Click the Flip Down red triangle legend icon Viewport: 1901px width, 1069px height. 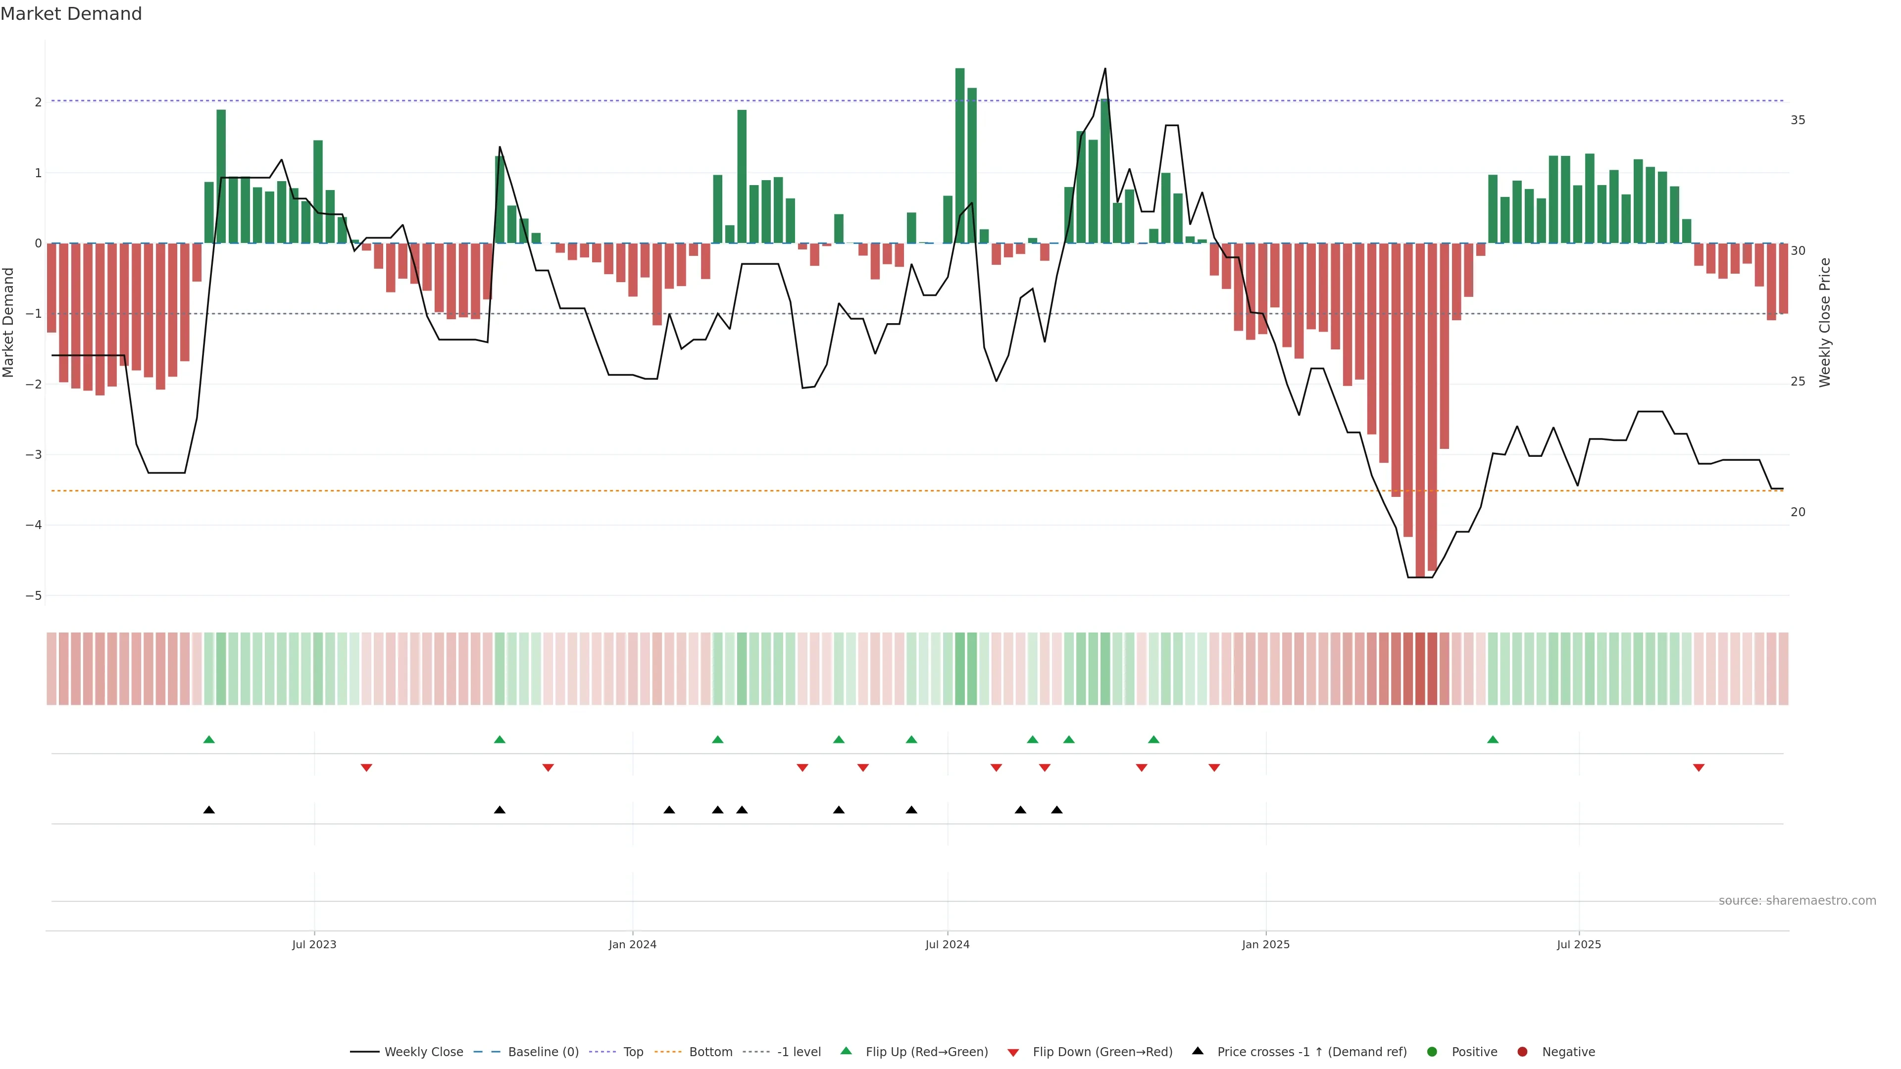1012,1052
